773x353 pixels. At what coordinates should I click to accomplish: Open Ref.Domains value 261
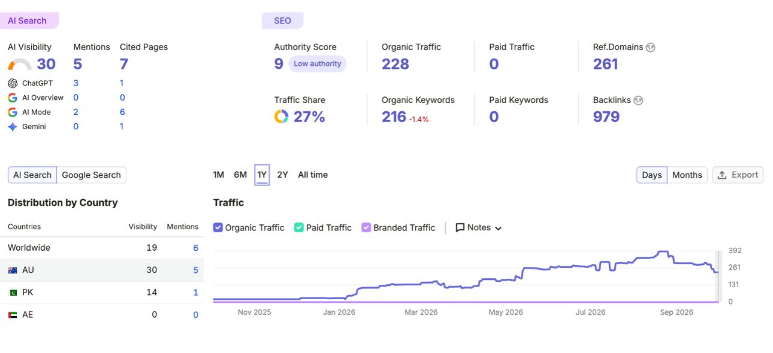pyautogui.click(x=605, y=64)
